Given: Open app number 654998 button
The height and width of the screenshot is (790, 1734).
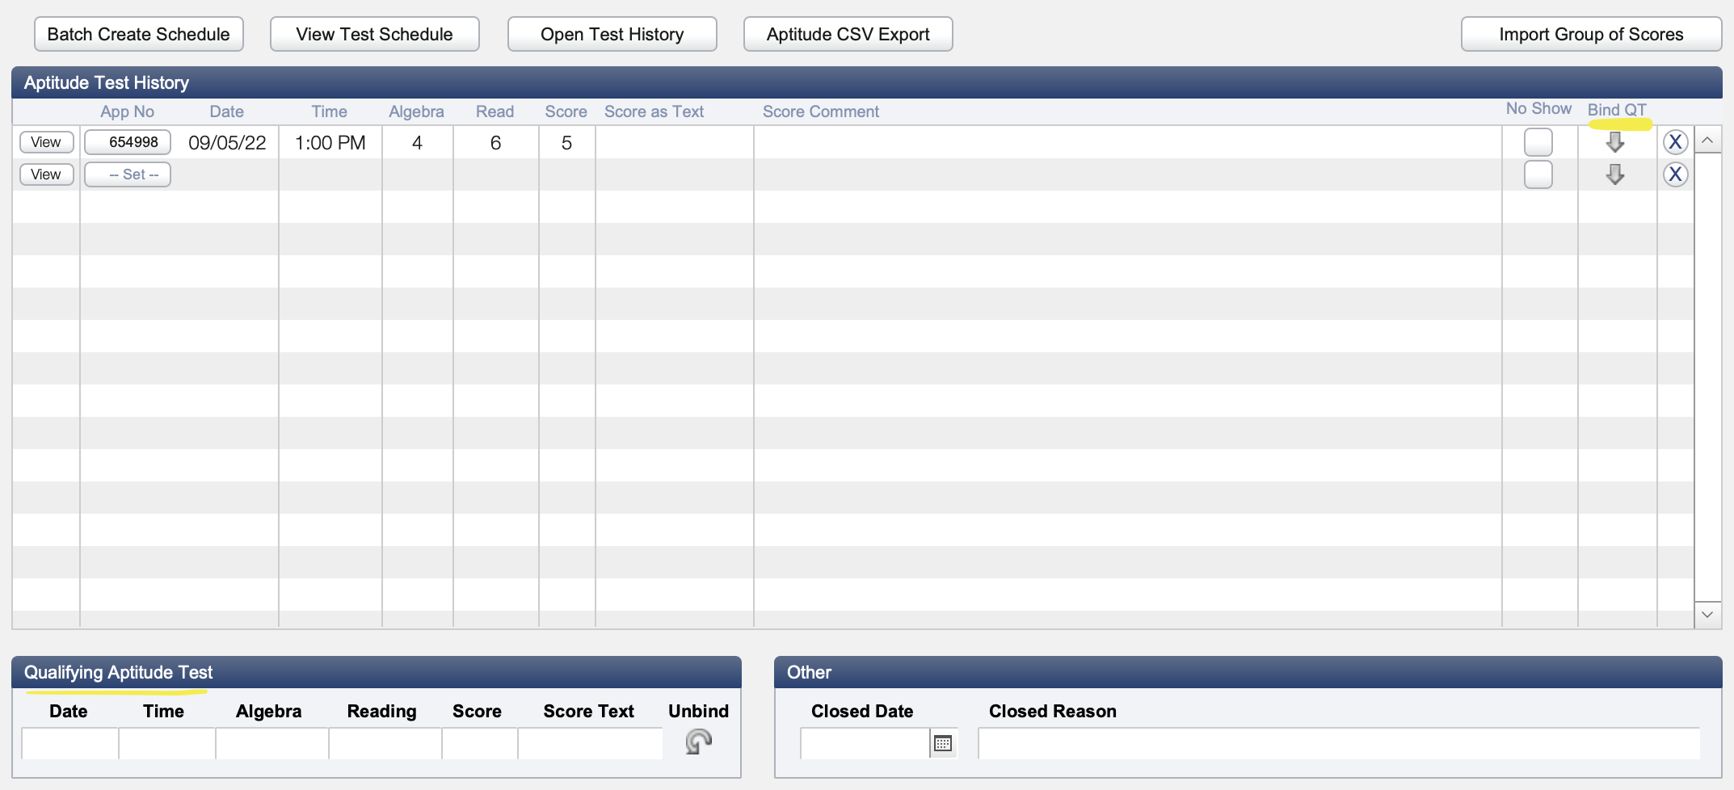Looking at the screenshot, I should [128, 142].
